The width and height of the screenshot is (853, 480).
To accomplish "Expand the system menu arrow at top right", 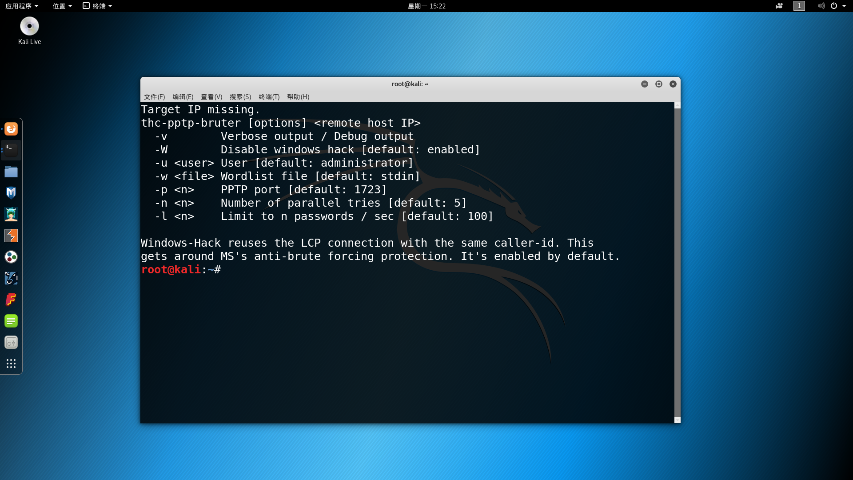I will pyautogui.click(x=844, y=6).
